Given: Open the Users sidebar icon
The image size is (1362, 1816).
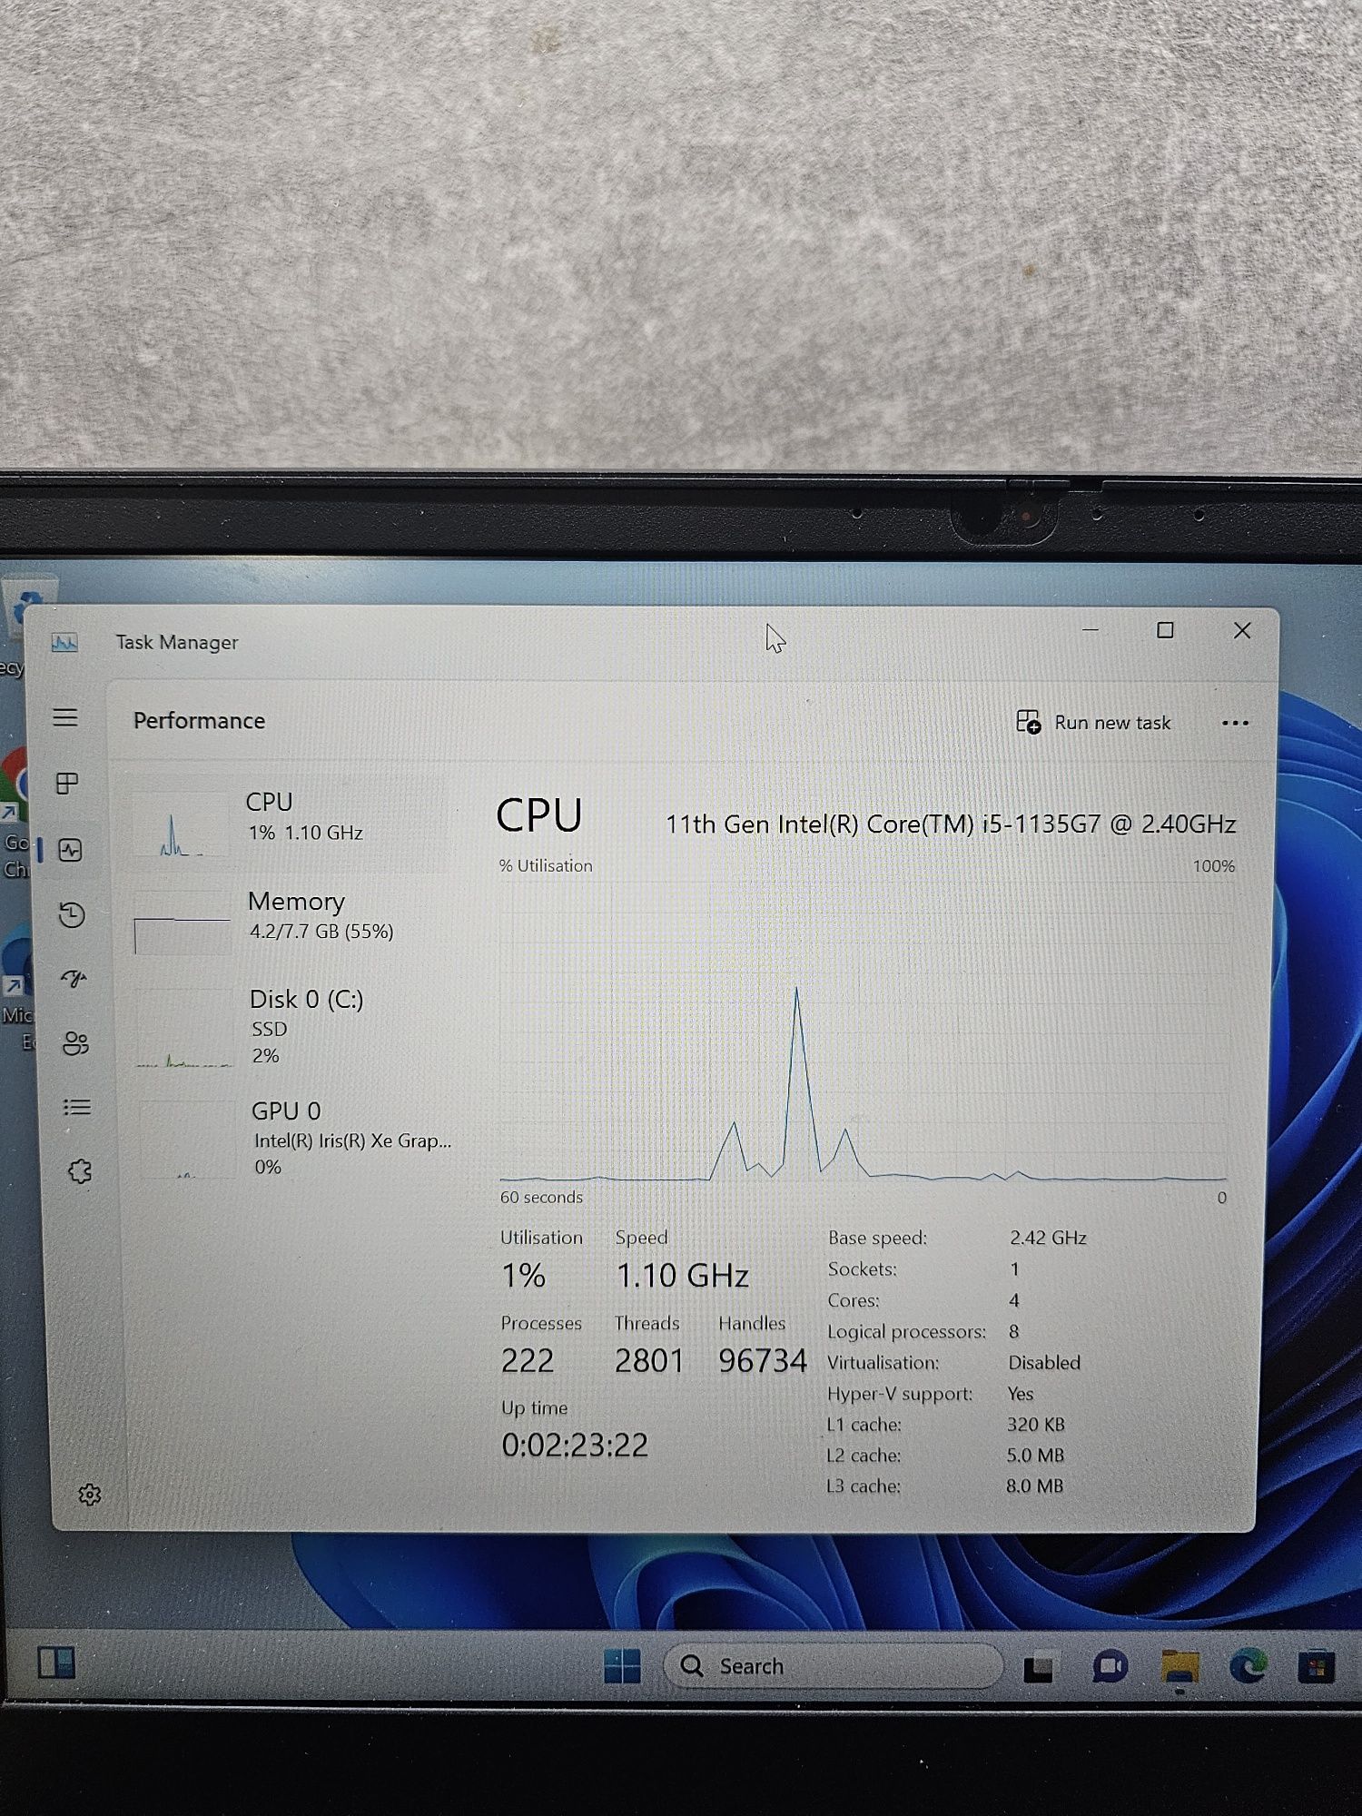Looking at the screenshot, I should pyautogui.click(x=75, y=1043).
